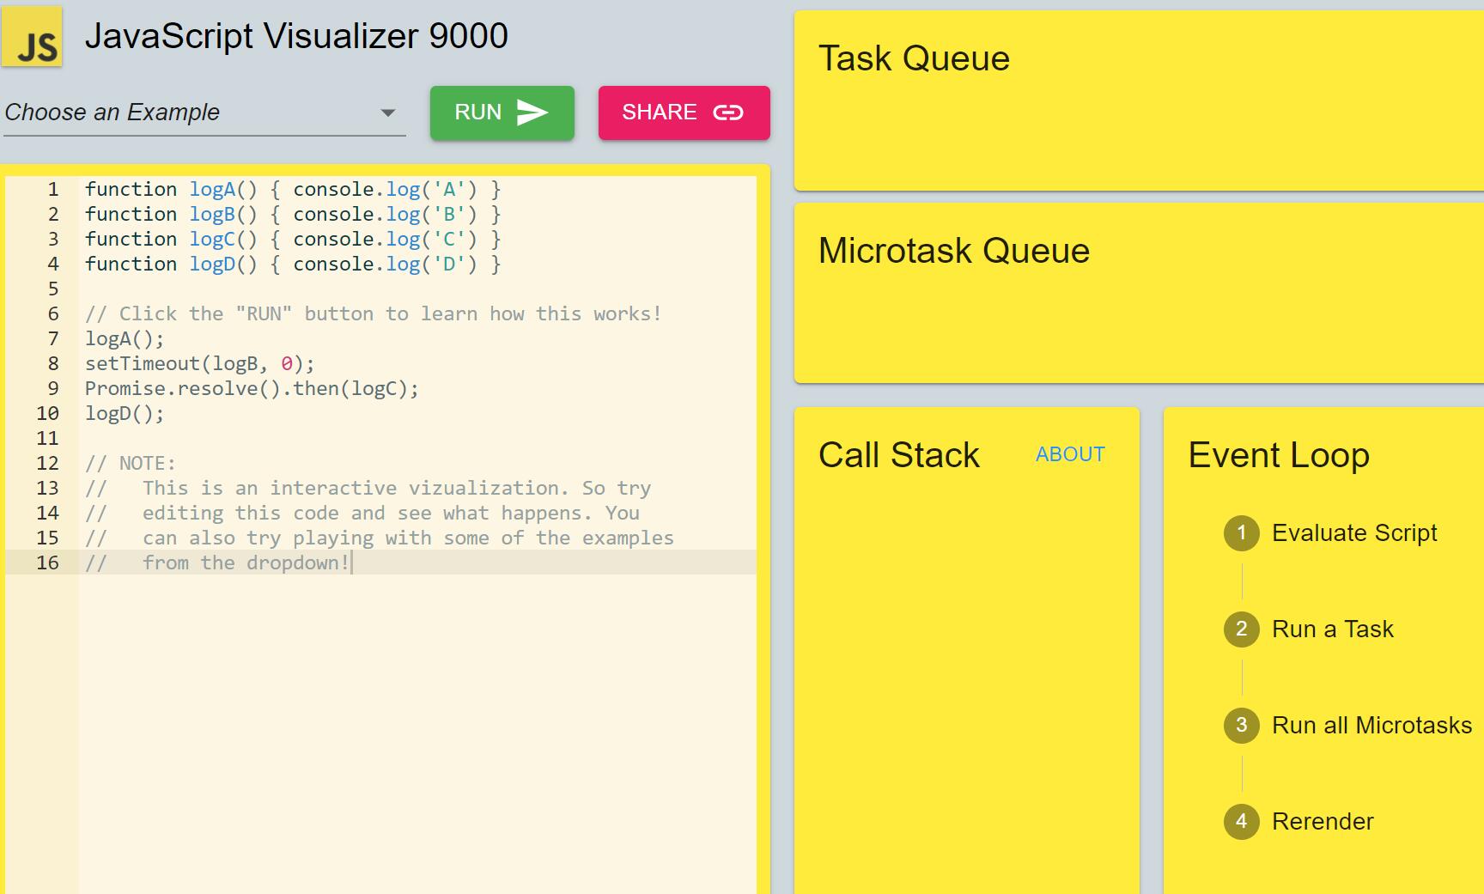
Task: Select the Evaluate Script step label
Action: (1353, 533)
